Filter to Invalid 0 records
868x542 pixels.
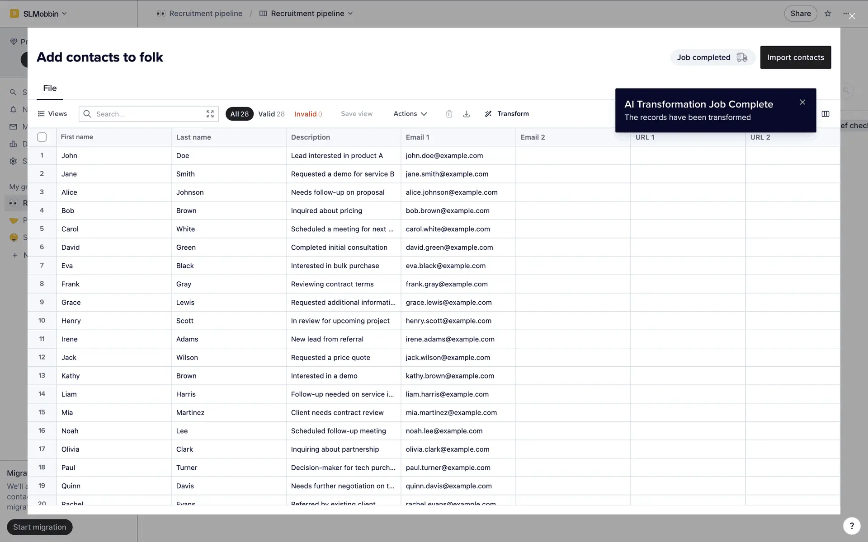(x=308, y=114)
